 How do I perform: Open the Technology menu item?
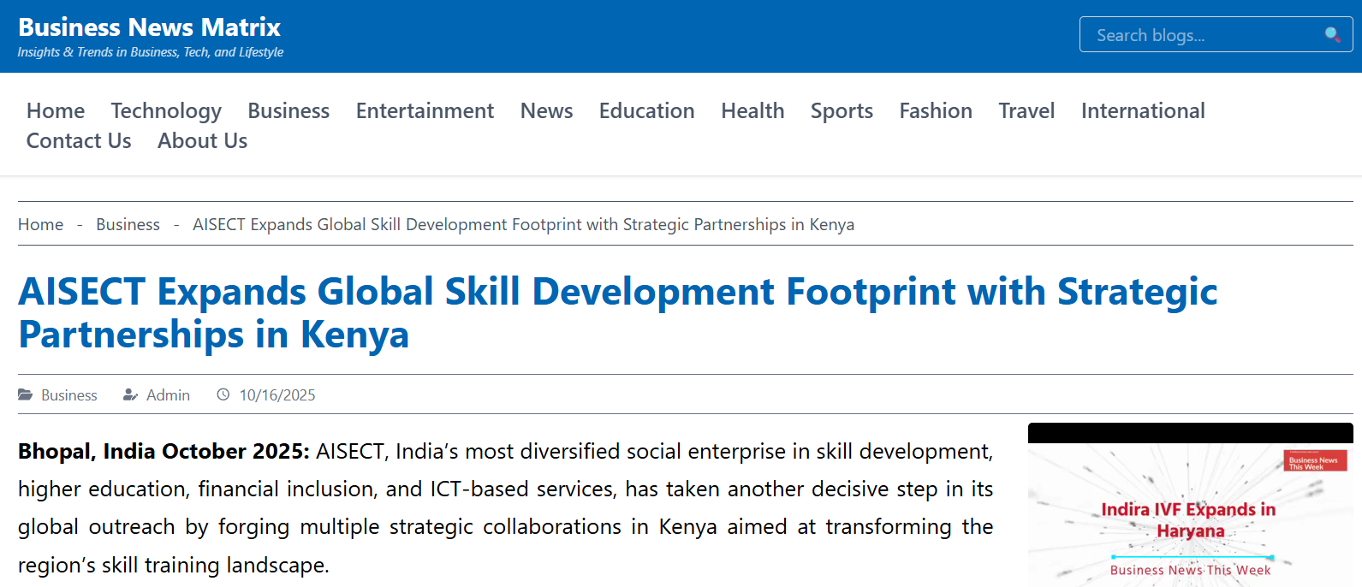click(x=166, y=111)
